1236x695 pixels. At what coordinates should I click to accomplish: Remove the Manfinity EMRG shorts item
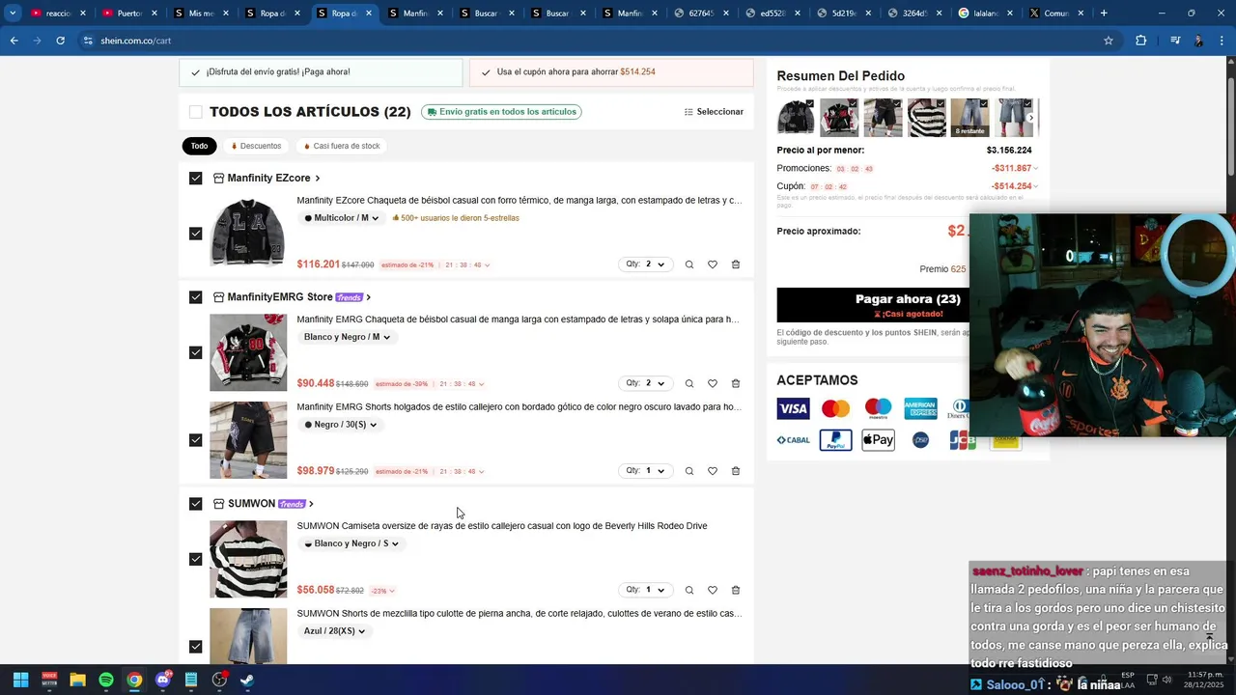736,471
